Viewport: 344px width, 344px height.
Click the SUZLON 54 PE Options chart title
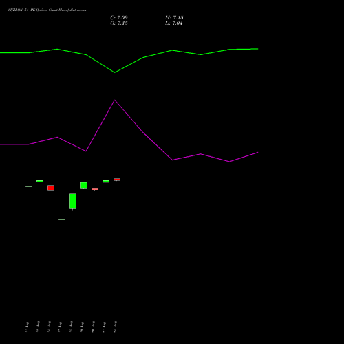point(47,10)
